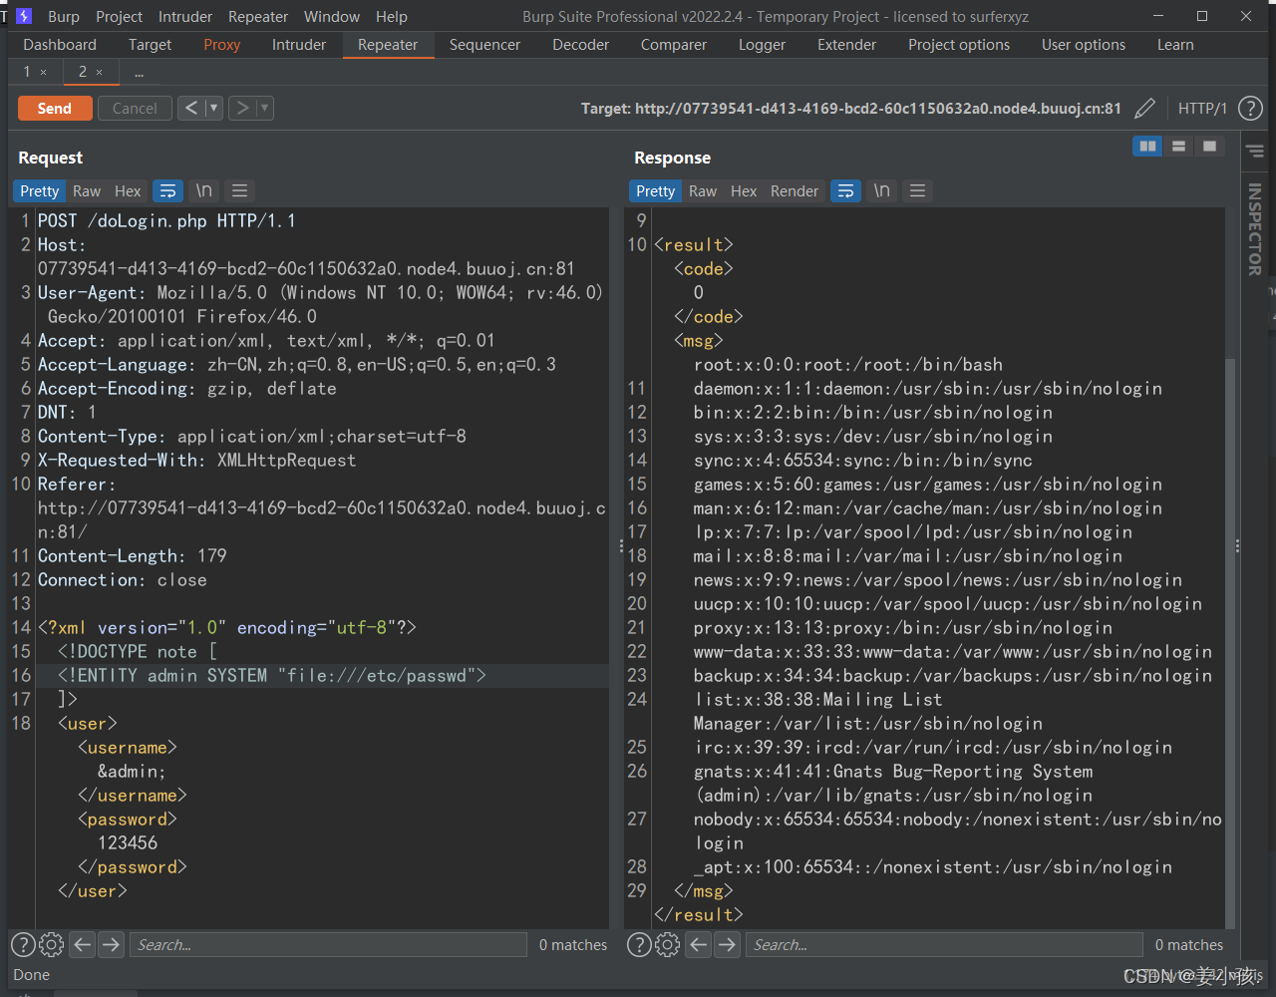
Task: Switch to Repeater request tab 1
Action: click(27, 72)
